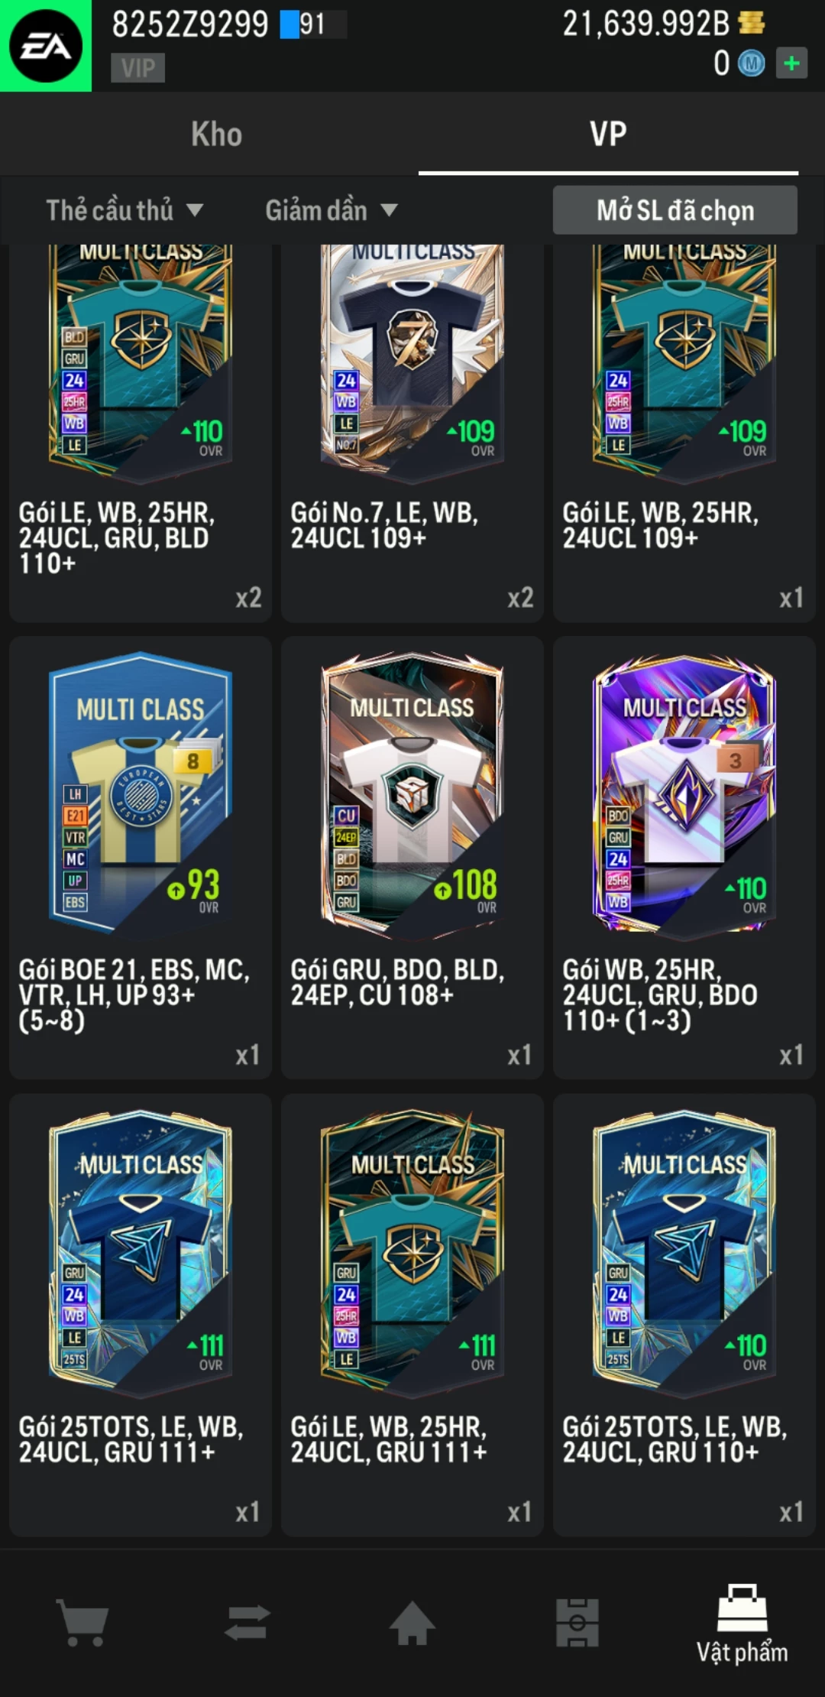Select the Gói GRU, BDO, BLD 108+ pack
The height and width of the screenshot is (1697, 825).
click(412, 858)
